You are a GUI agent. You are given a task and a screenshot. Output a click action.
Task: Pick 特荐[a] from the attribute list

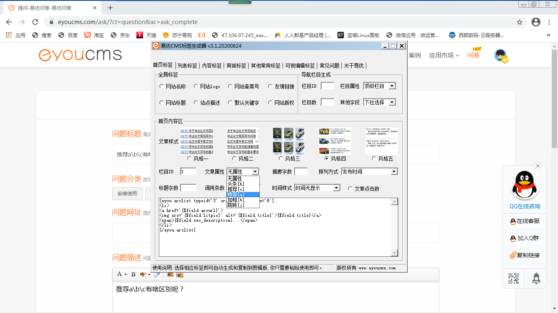click(x=243, y=194)
